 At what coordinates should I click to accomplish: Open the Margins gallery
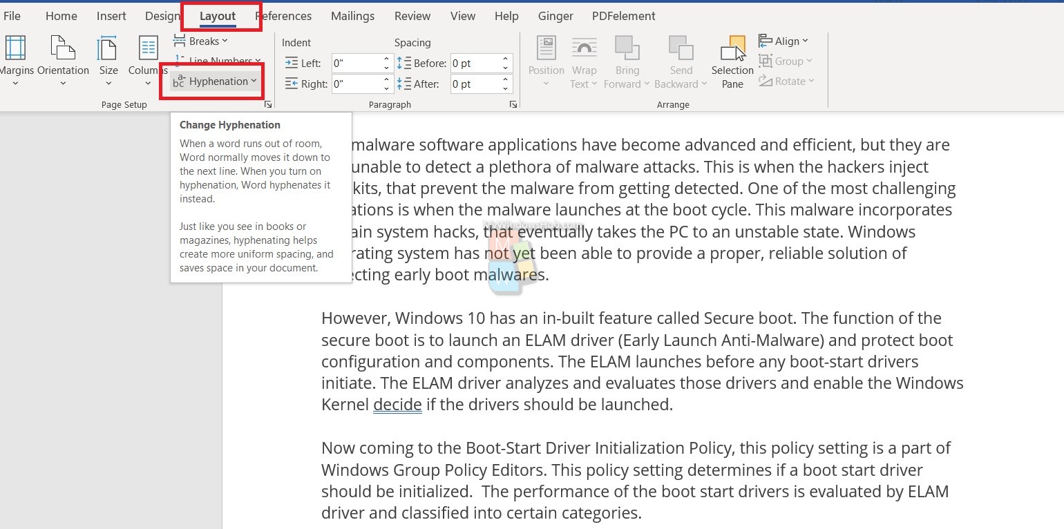[x=15, y=61]
